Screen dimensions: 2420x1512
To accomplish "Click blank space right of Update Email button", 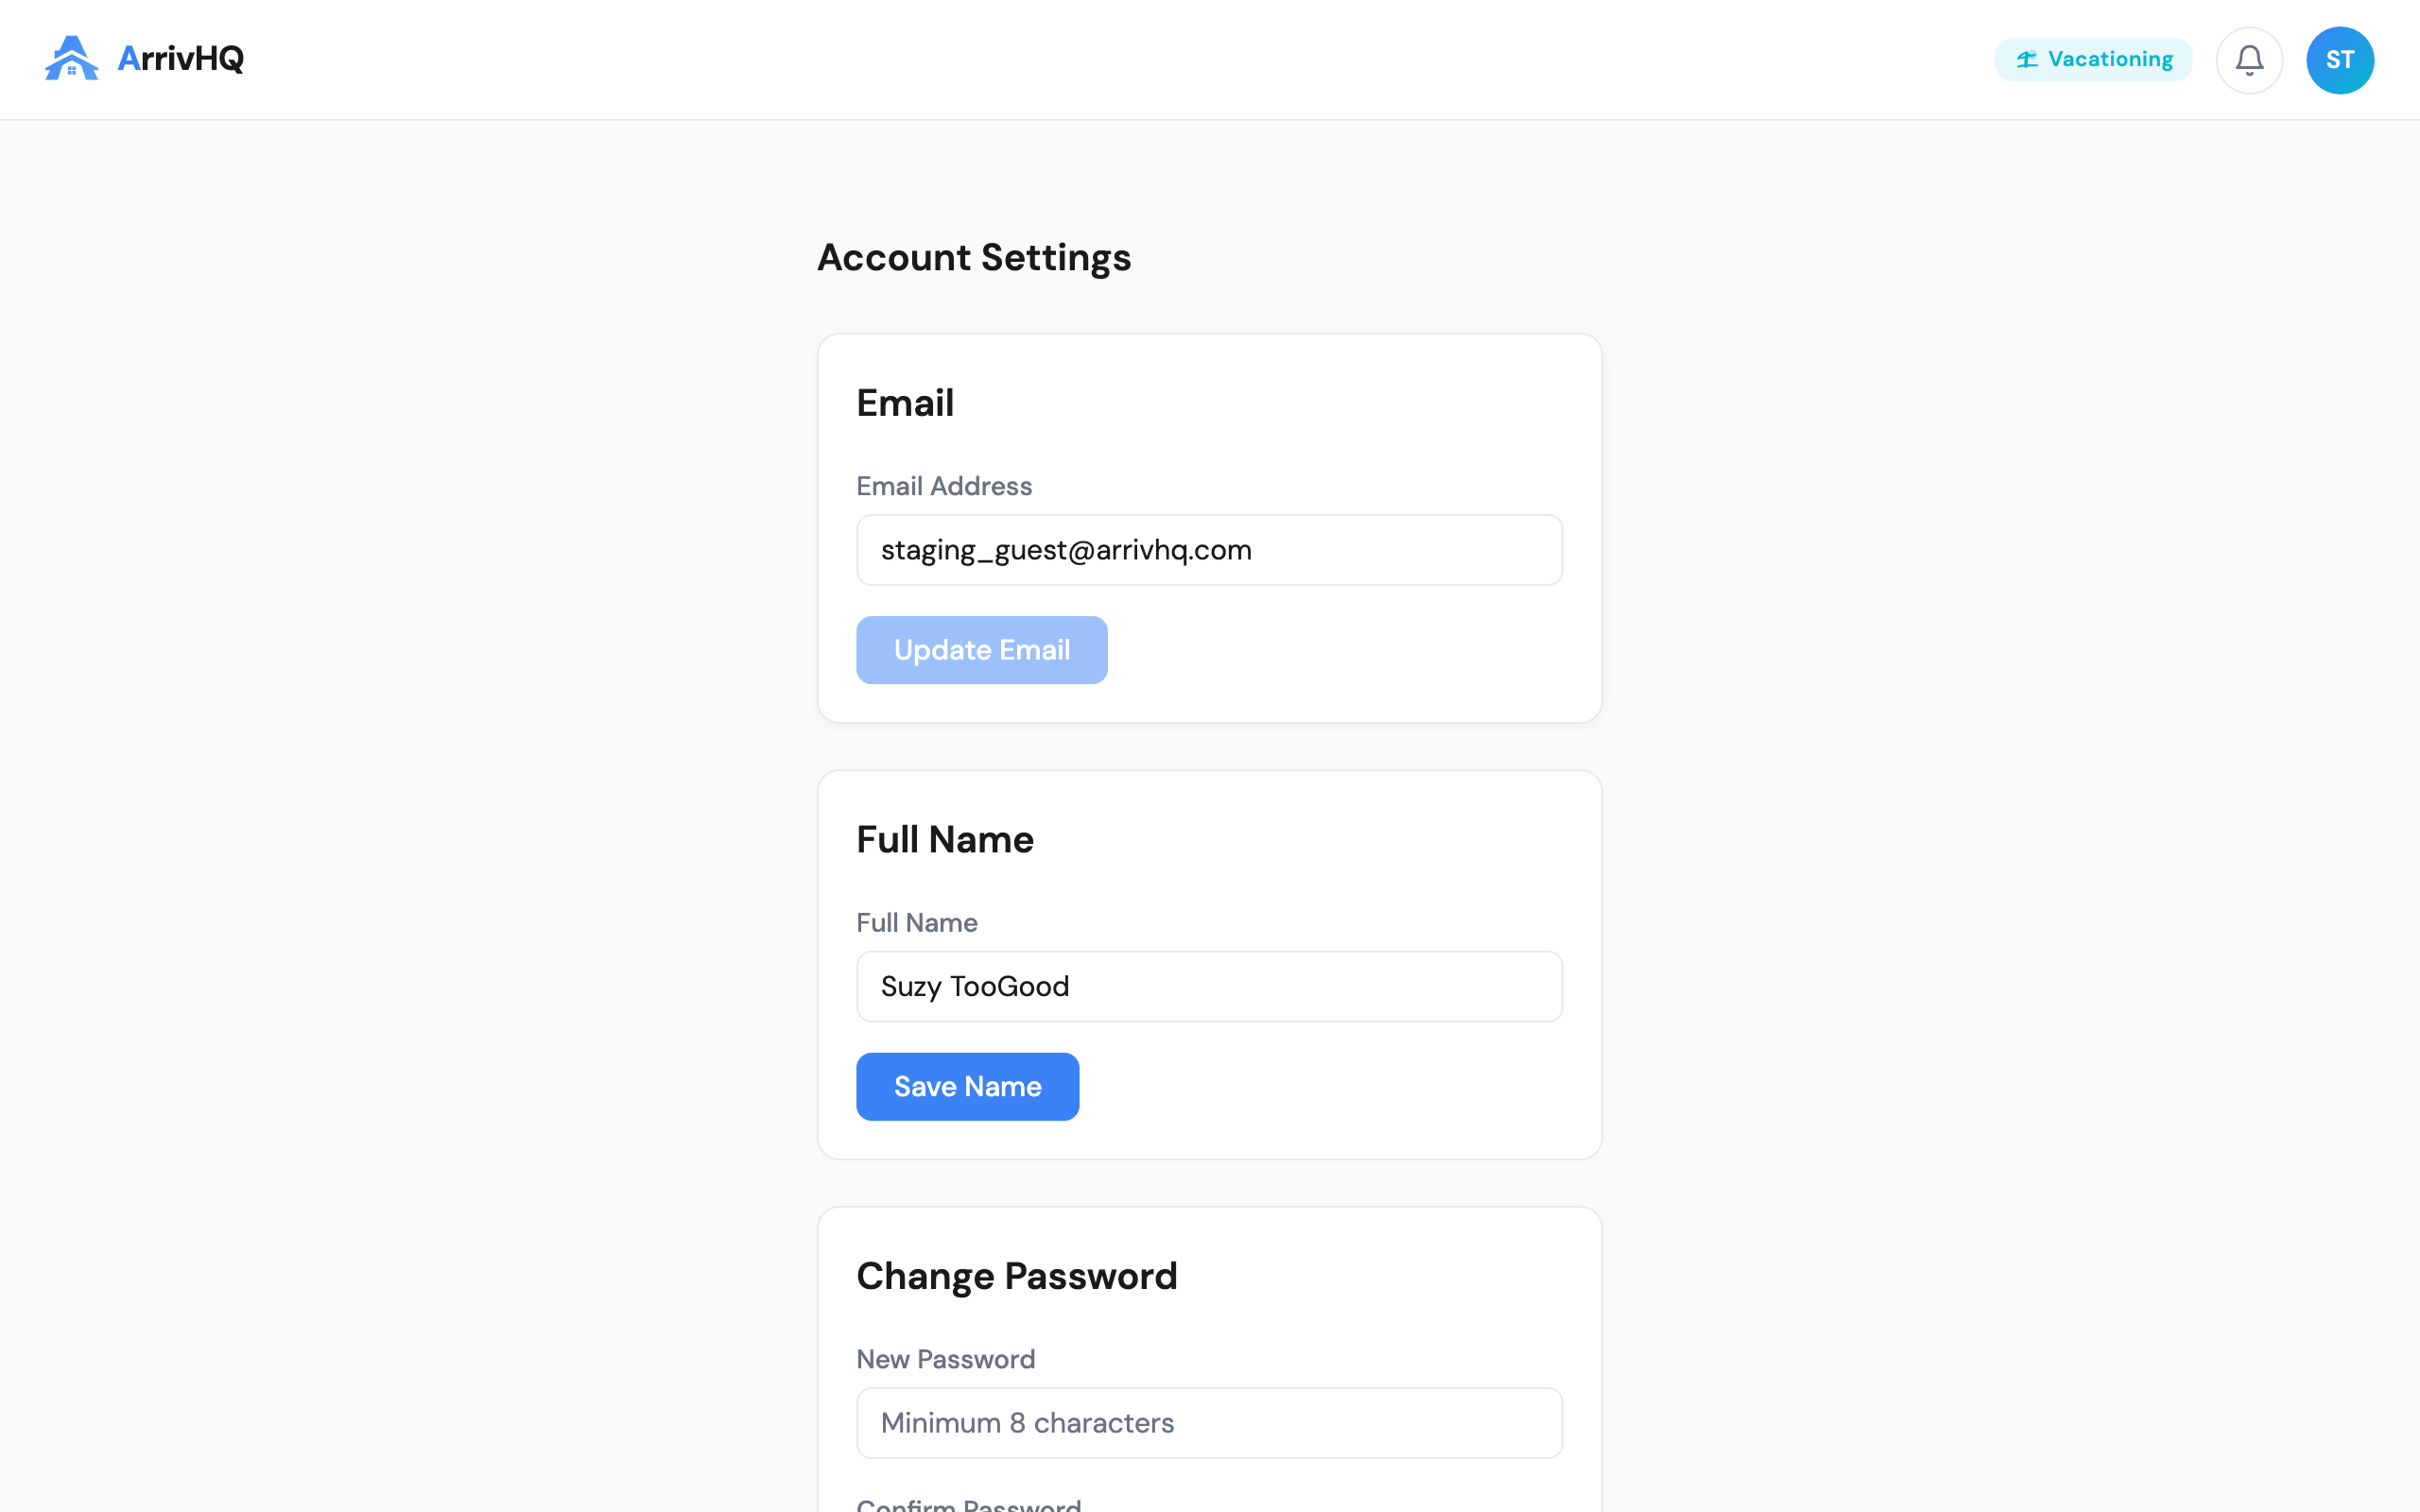I will (1335, 650).
